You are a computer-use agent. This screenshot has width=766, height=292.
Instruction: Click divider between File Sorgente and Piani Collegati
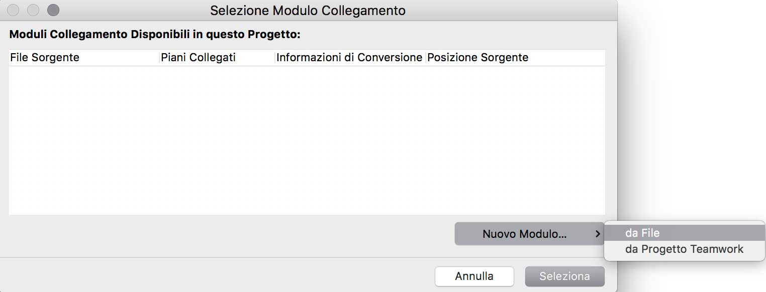(x=159, y=58)
